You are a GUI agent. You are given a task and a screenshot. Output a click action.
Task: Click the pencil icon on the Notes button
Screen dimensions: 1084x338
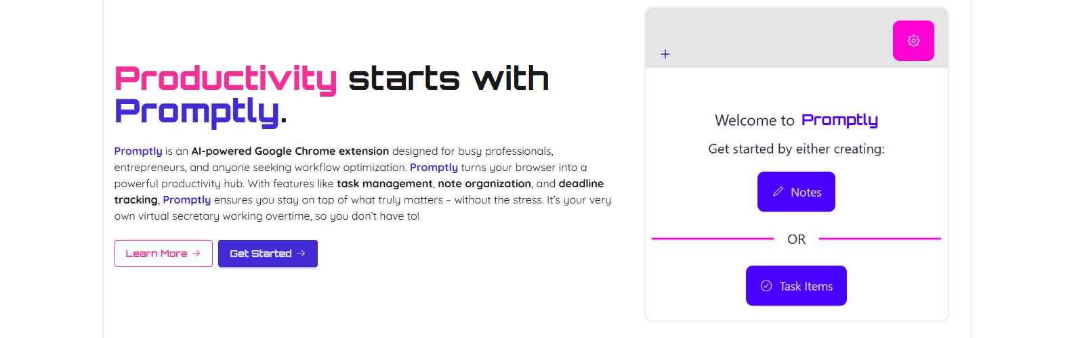pos(778,192)
